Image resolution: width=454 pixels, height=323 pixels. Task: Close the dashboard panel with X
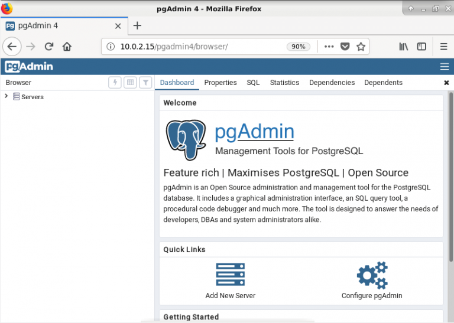tap(446, 83)
